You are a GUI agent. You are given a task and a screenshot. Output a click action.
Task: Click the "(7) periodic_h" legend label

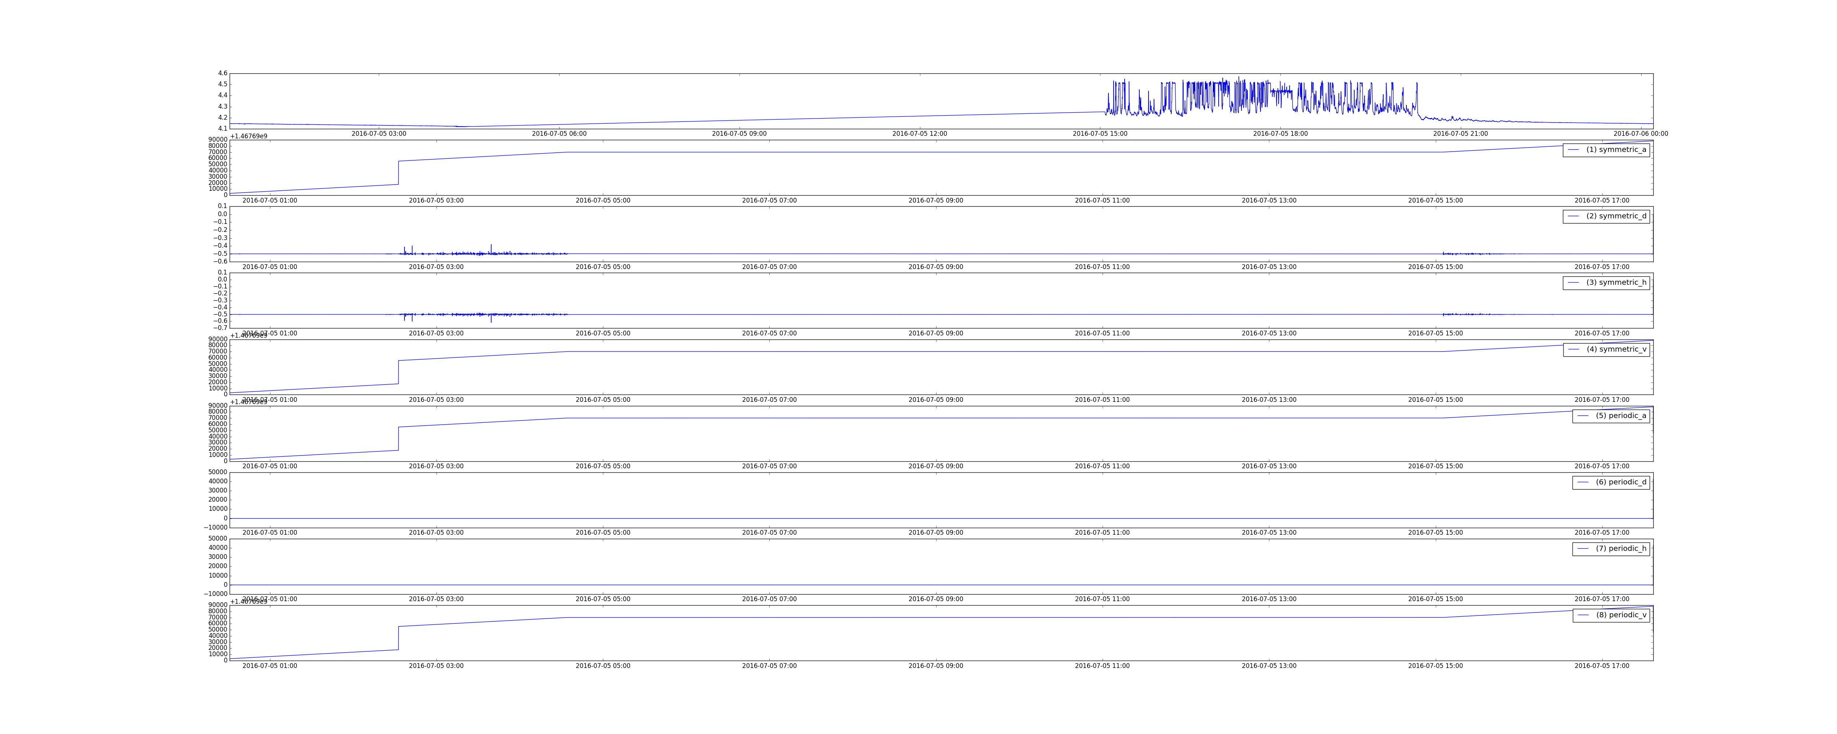(1621, 549)
